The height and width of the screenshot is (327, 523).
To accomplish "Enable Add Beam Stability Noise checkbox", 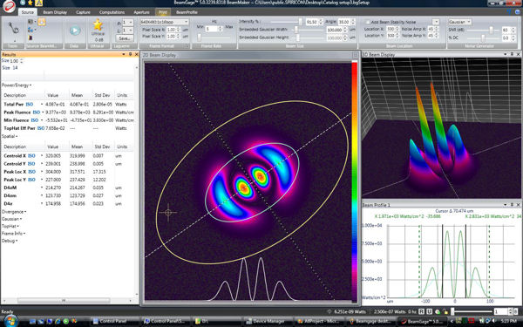I will pos(367,22).
